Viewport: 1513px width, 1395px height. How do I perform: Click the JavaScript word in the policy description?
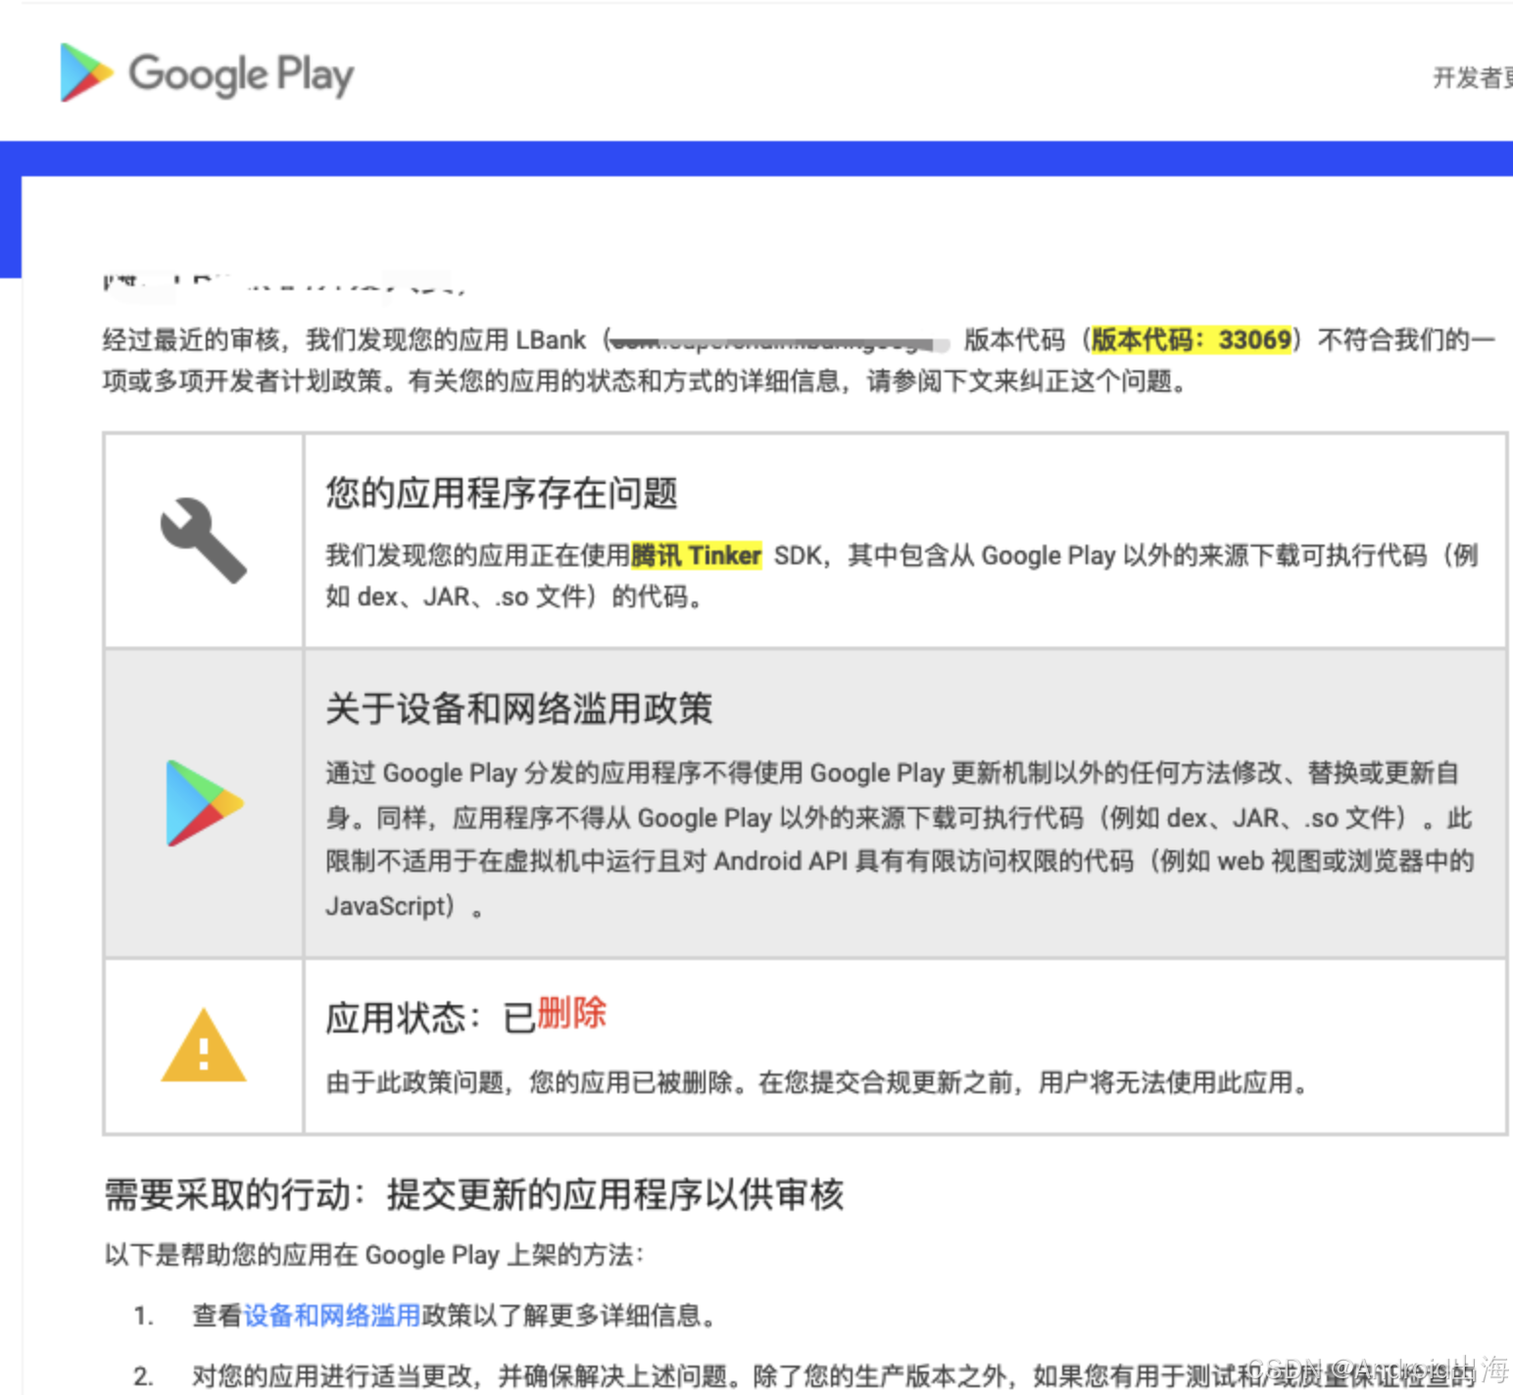386,906
